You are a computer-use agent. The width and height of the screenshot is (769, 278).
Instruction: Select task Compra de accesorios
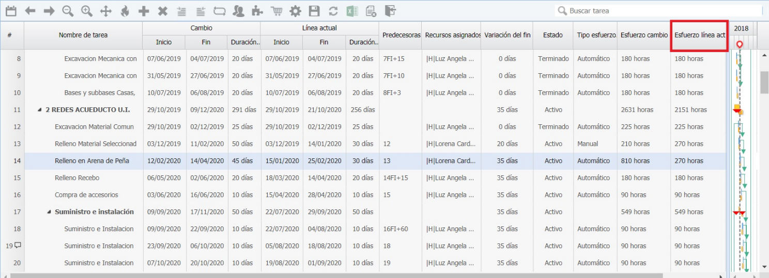pos(86,195)
